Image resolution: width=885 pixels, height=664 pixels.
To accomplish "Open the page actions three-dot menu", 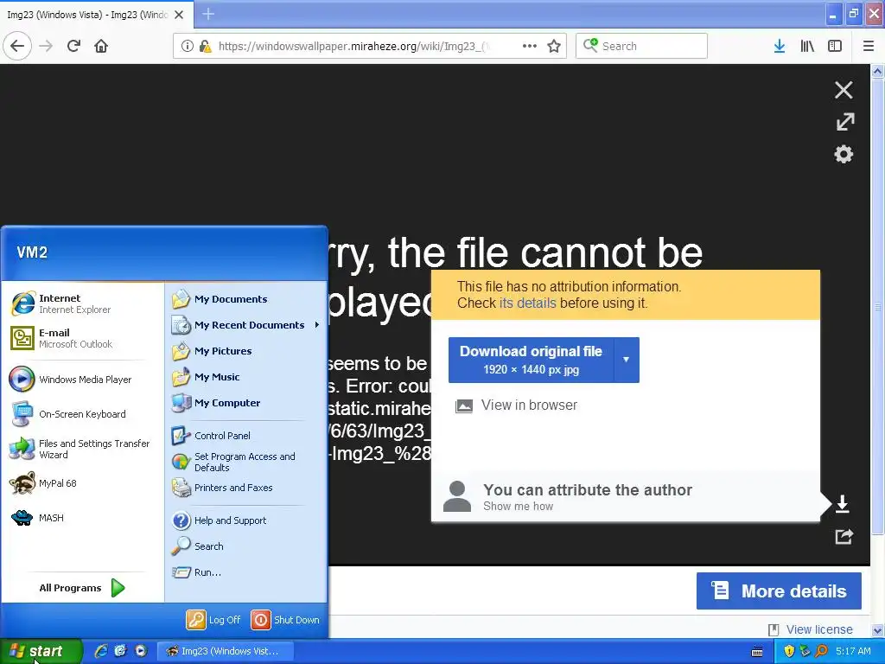I will pyautogui.click(x=530, y=46).
